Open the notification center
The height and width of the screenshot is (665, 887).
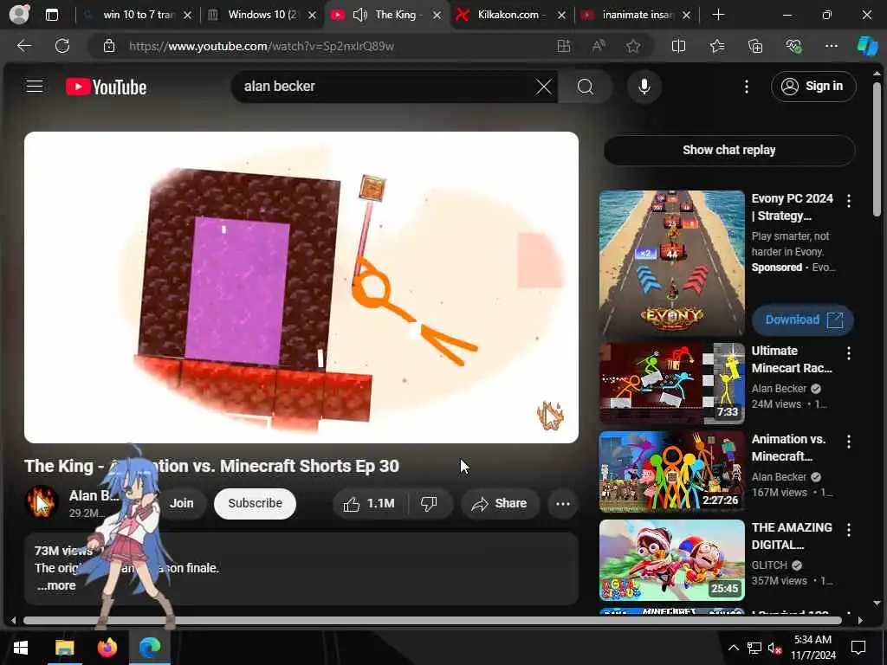point(858,648)
